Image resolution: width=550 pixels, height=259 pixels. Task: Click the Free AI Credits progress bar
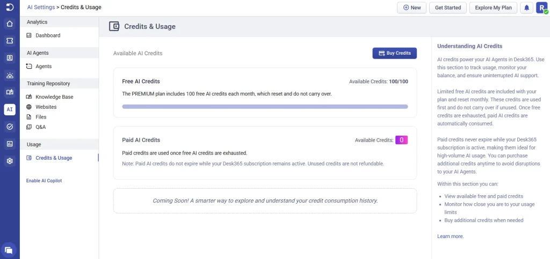[265, 107]
